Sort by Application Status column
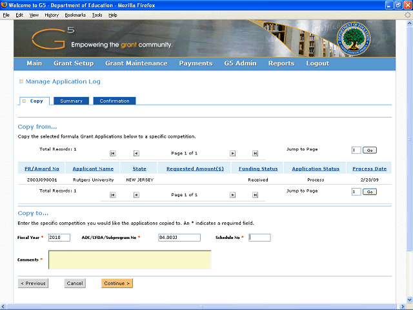The width and height of the screenshot is (413, 310). [316, 169]
